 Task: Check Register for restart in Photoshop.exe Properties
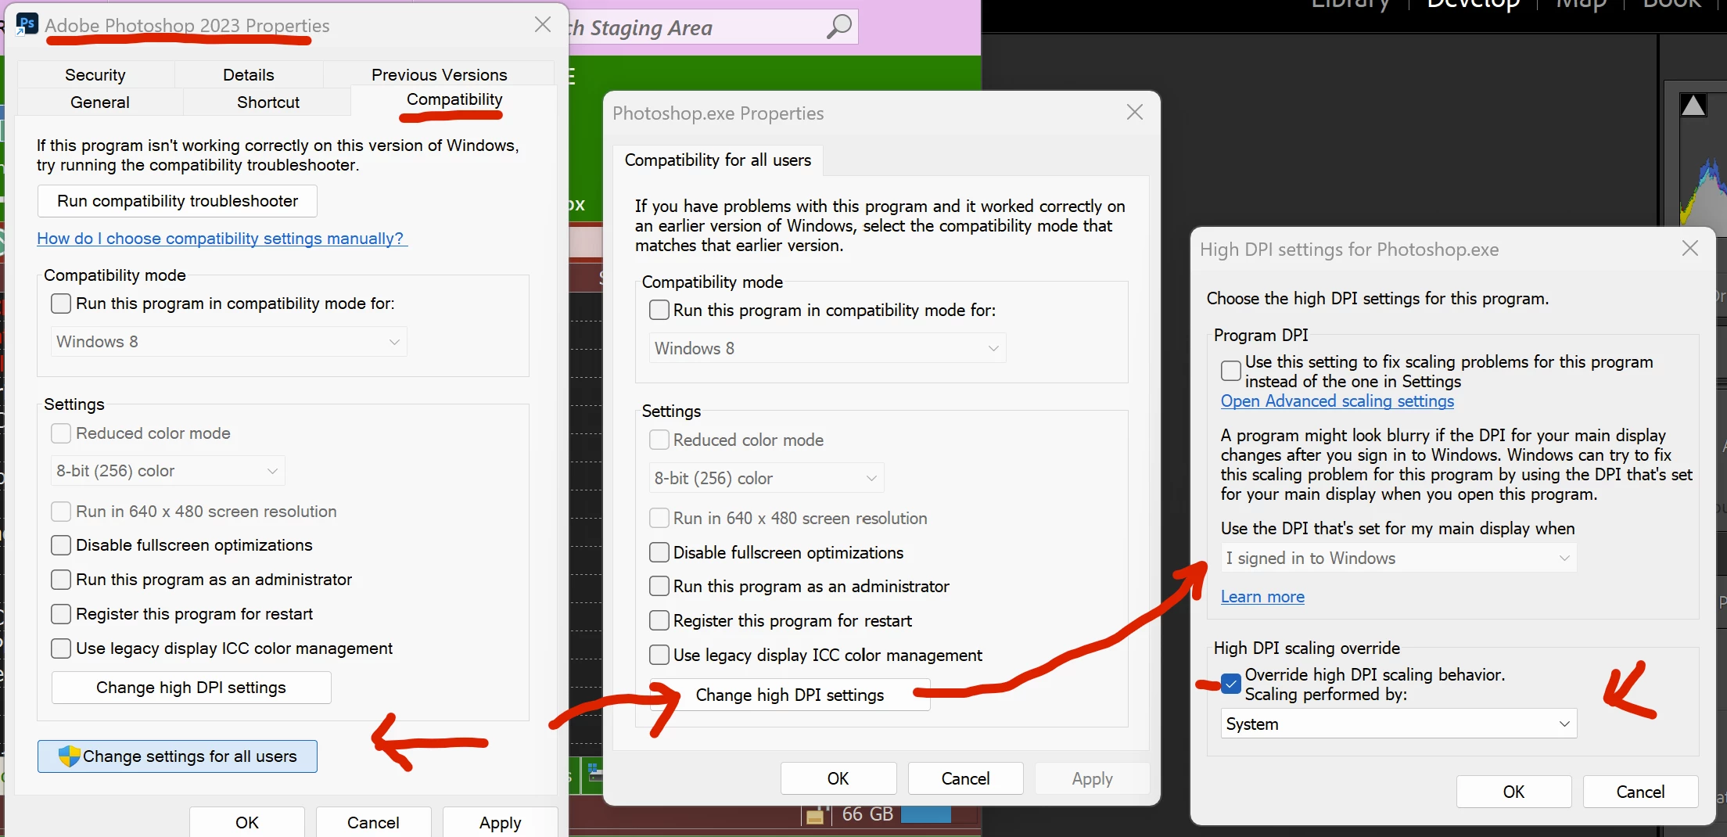[659, 620]
